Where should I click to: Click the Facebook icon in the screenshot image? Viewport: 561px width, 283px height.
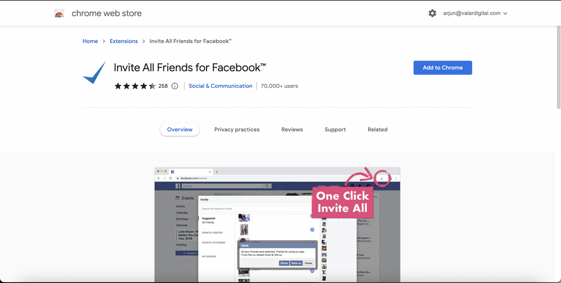[x=178, y=186]
